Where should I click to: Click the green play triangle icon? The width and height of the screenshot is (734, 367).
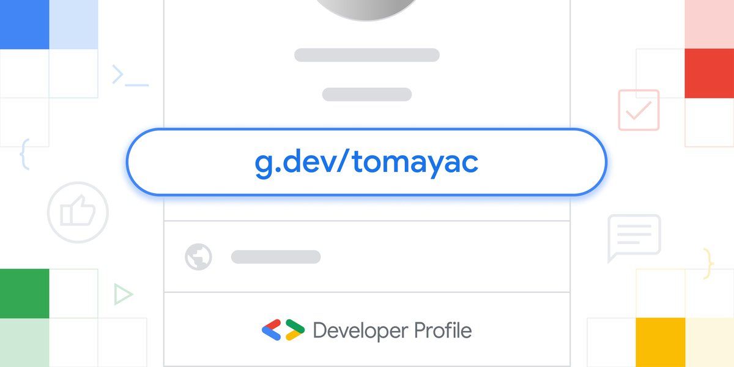pyautogui.click(x=123, y=295)
